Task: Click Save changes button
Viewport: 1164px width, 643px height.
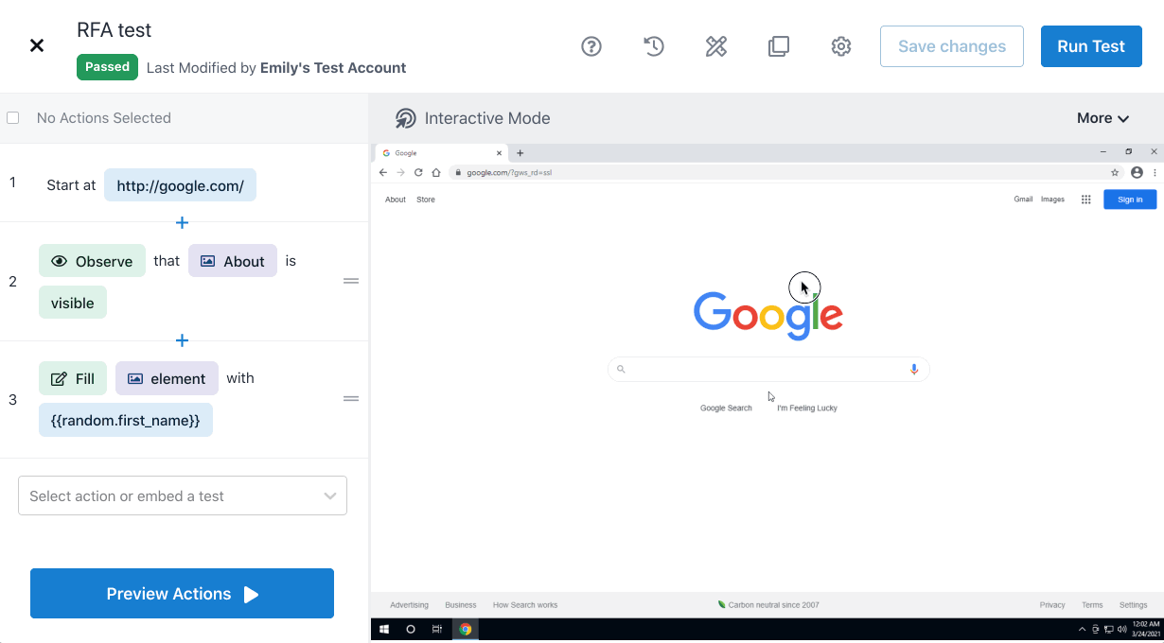Action: pyautogui.click(x=952, y=46)
